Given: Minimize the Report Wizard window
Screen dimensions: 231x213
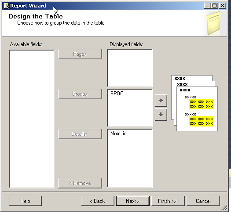Looking at the screenshot, I should [x=207, y=6].
